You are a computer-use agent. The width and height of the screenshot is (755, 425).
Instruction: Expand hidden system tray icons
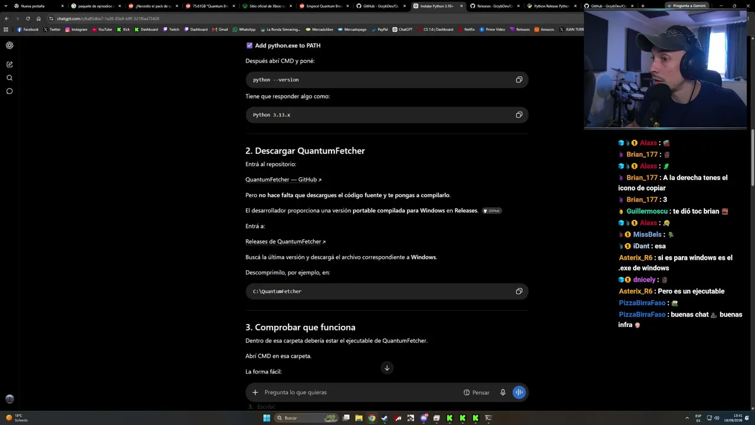tap(686, 418)
